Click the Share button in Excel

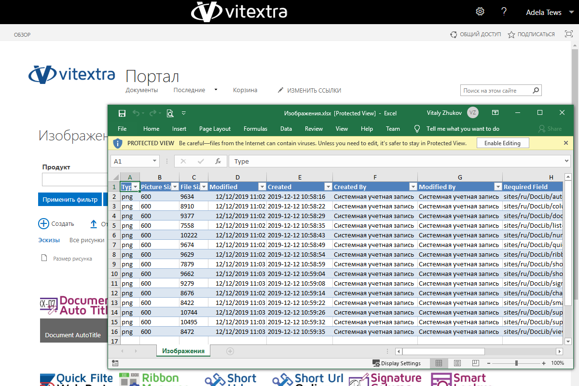(550, 129)
